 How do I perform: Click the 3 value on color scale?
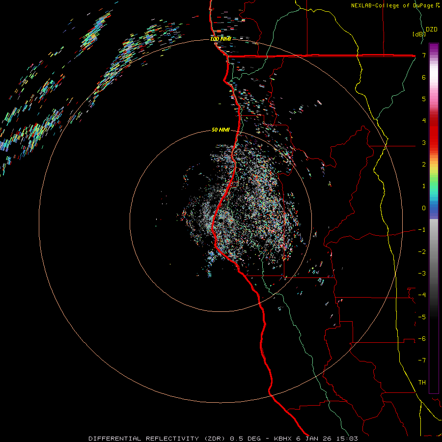coord(424,142)
